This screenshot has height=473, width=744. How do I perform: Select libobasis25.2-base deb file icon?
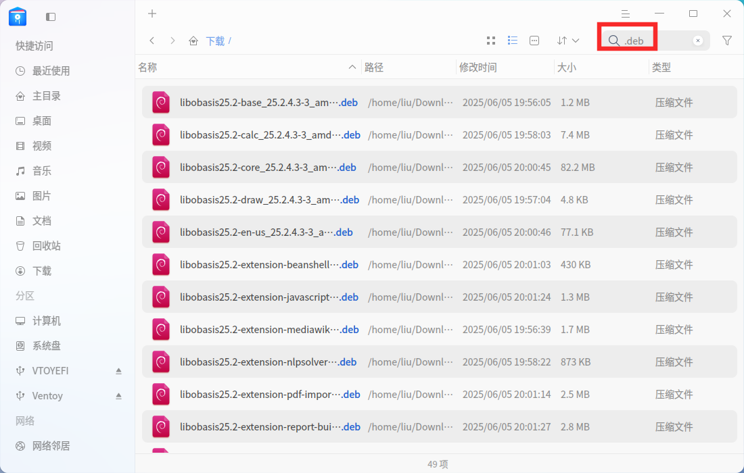(x=161, y=103)
